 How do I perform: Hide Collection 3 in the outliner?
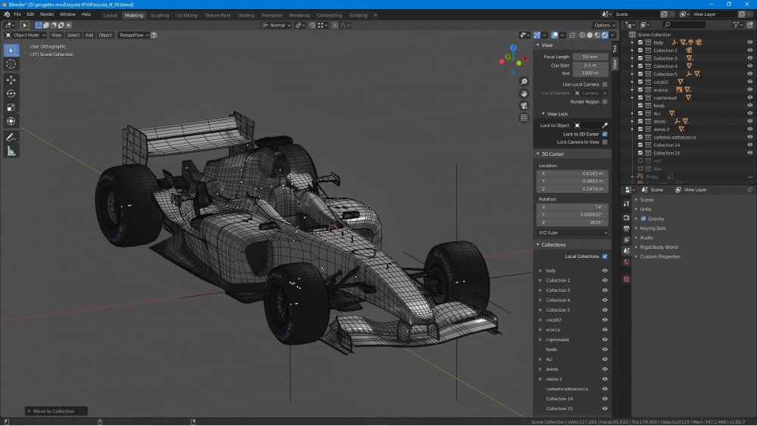749,58
